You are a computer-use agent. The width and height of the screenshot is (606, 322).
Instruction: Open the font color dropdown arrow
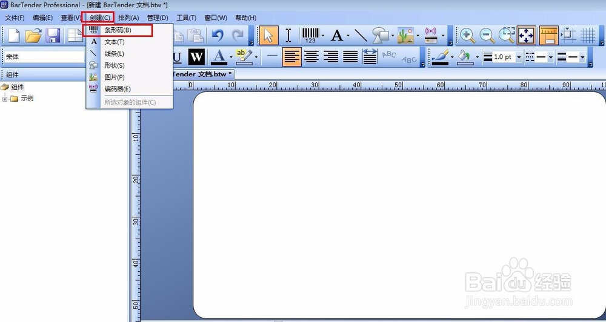click(x=231, y=57)
